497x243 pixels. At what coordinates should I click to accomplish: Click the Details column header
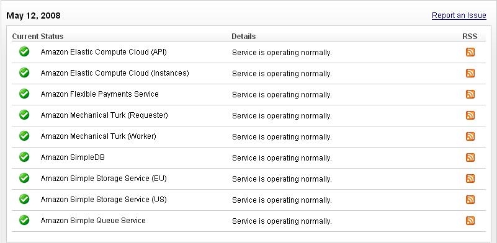[243, 37]
